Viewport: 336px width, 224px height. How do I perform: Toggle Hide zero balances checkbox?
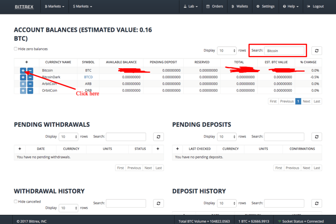16,49
